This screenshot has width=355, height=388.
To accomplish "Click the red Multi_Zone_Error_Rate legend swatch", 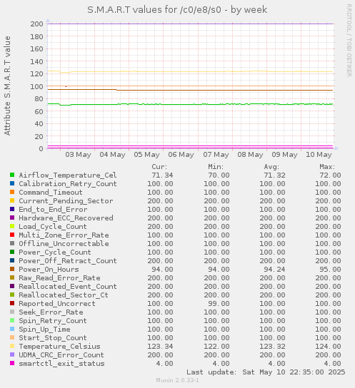I will pos(12,235).
